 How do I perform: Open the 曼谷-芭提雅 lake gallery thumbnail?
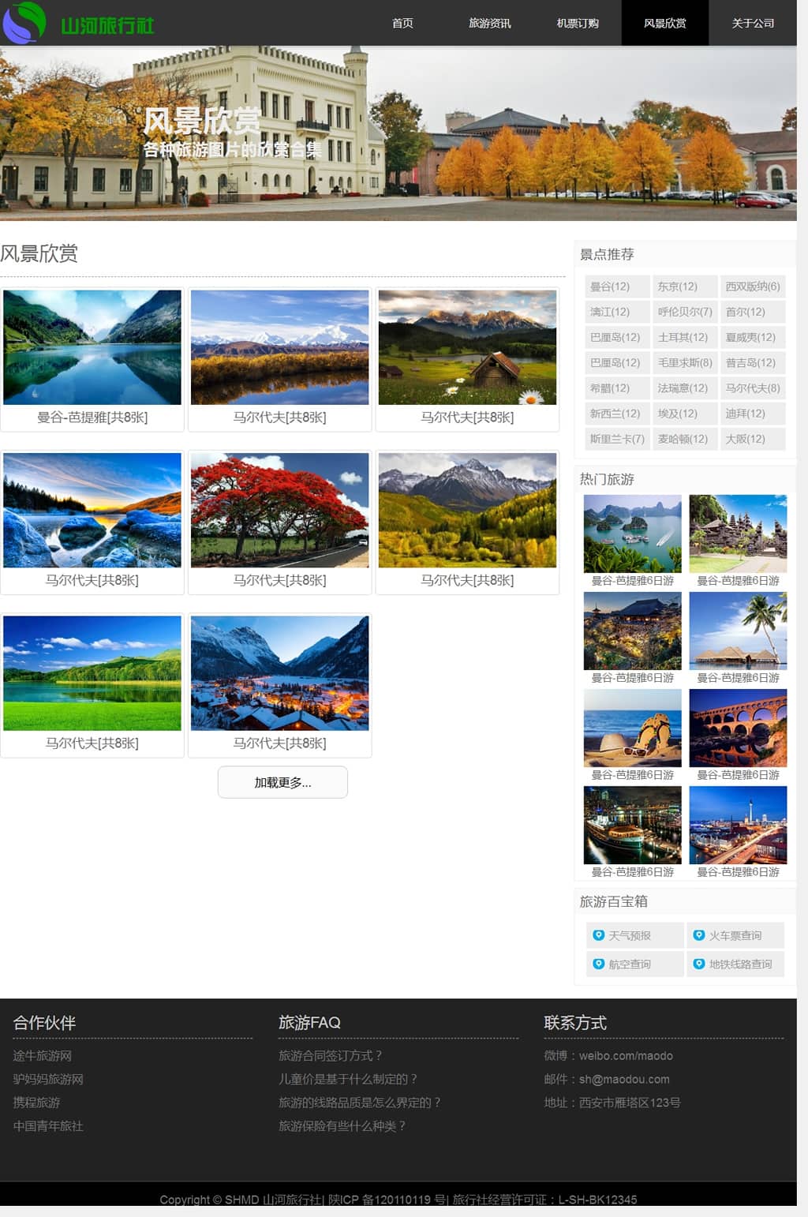click(x=92, y=347)
